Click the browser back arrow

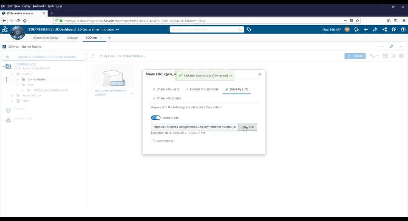coord(4,20)
